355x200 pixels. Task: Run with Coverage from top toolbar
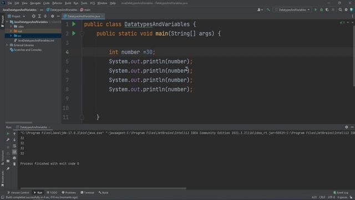327,10
